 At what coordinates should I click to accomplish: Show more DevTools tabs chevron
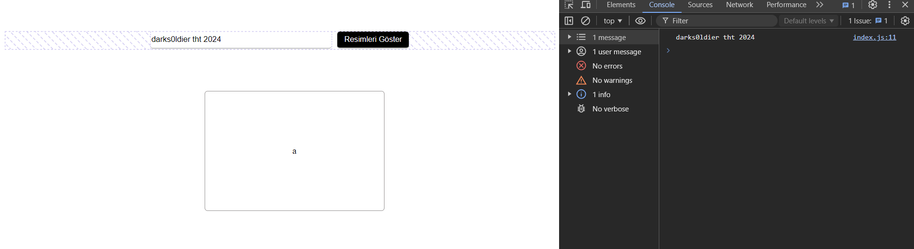pyautogui.click(x=820, y=5)
